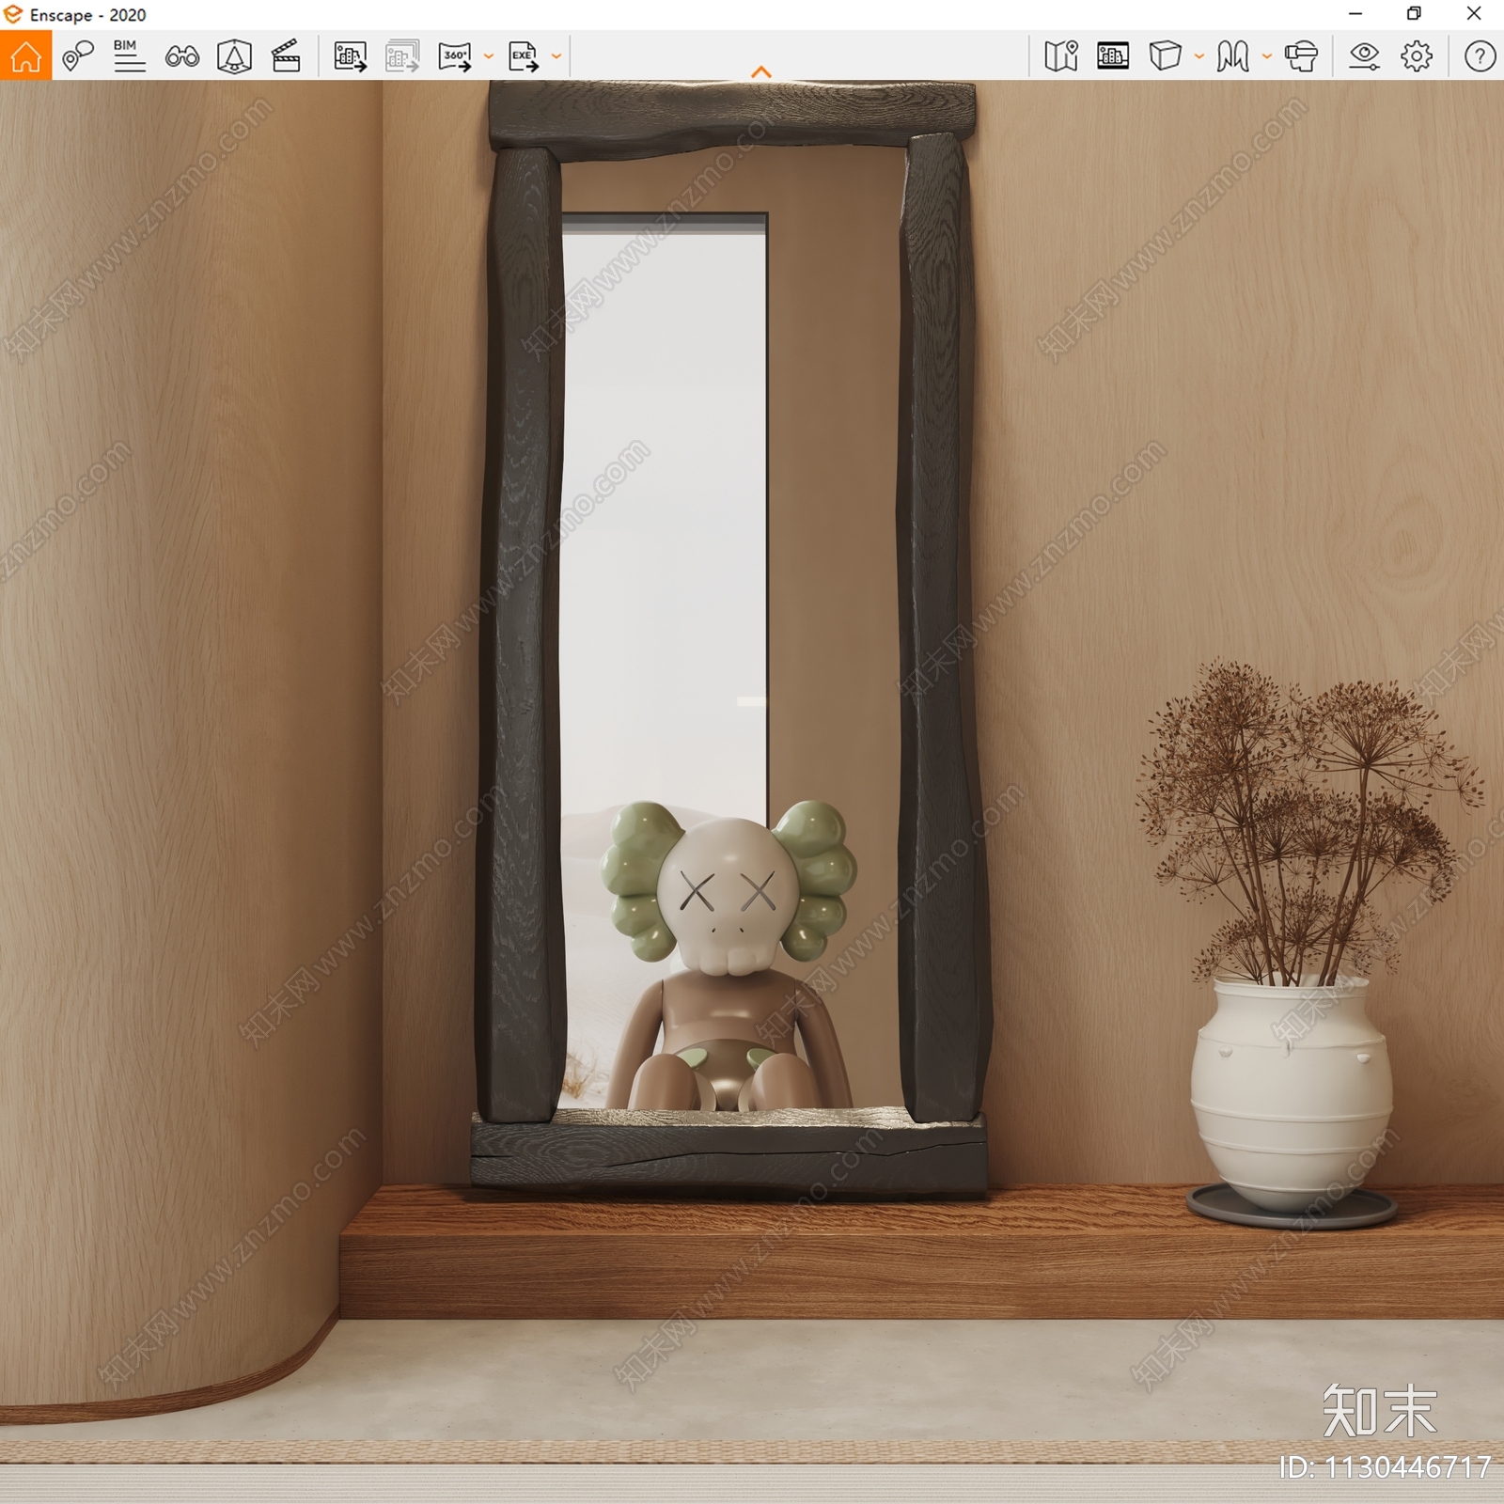Click the Screenshot export icon
Image resolution: width=1504 pixels, height=1504 pixels.
click(351, 56)
